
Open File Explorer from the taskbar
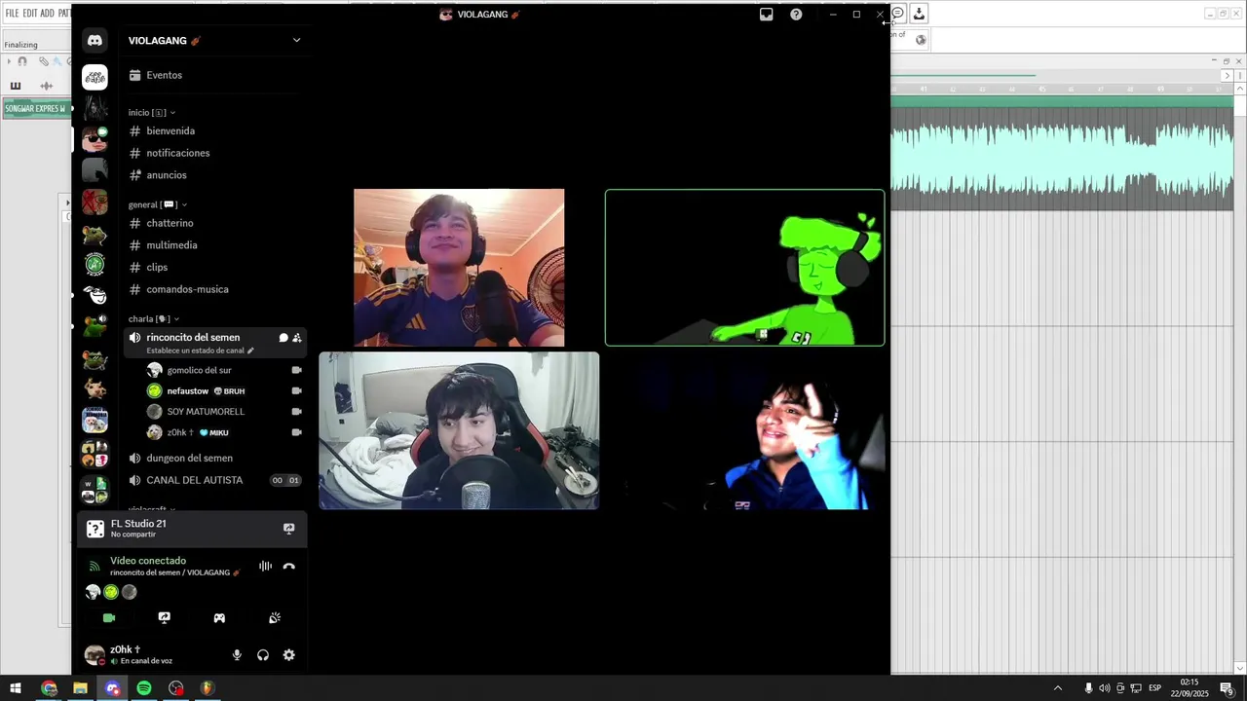click(x=80, y=688)
